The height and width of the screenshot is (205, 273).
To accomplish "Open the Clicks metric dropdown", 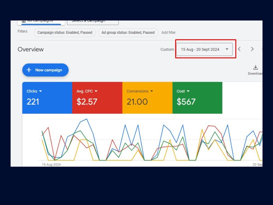I will coord(41,91).
